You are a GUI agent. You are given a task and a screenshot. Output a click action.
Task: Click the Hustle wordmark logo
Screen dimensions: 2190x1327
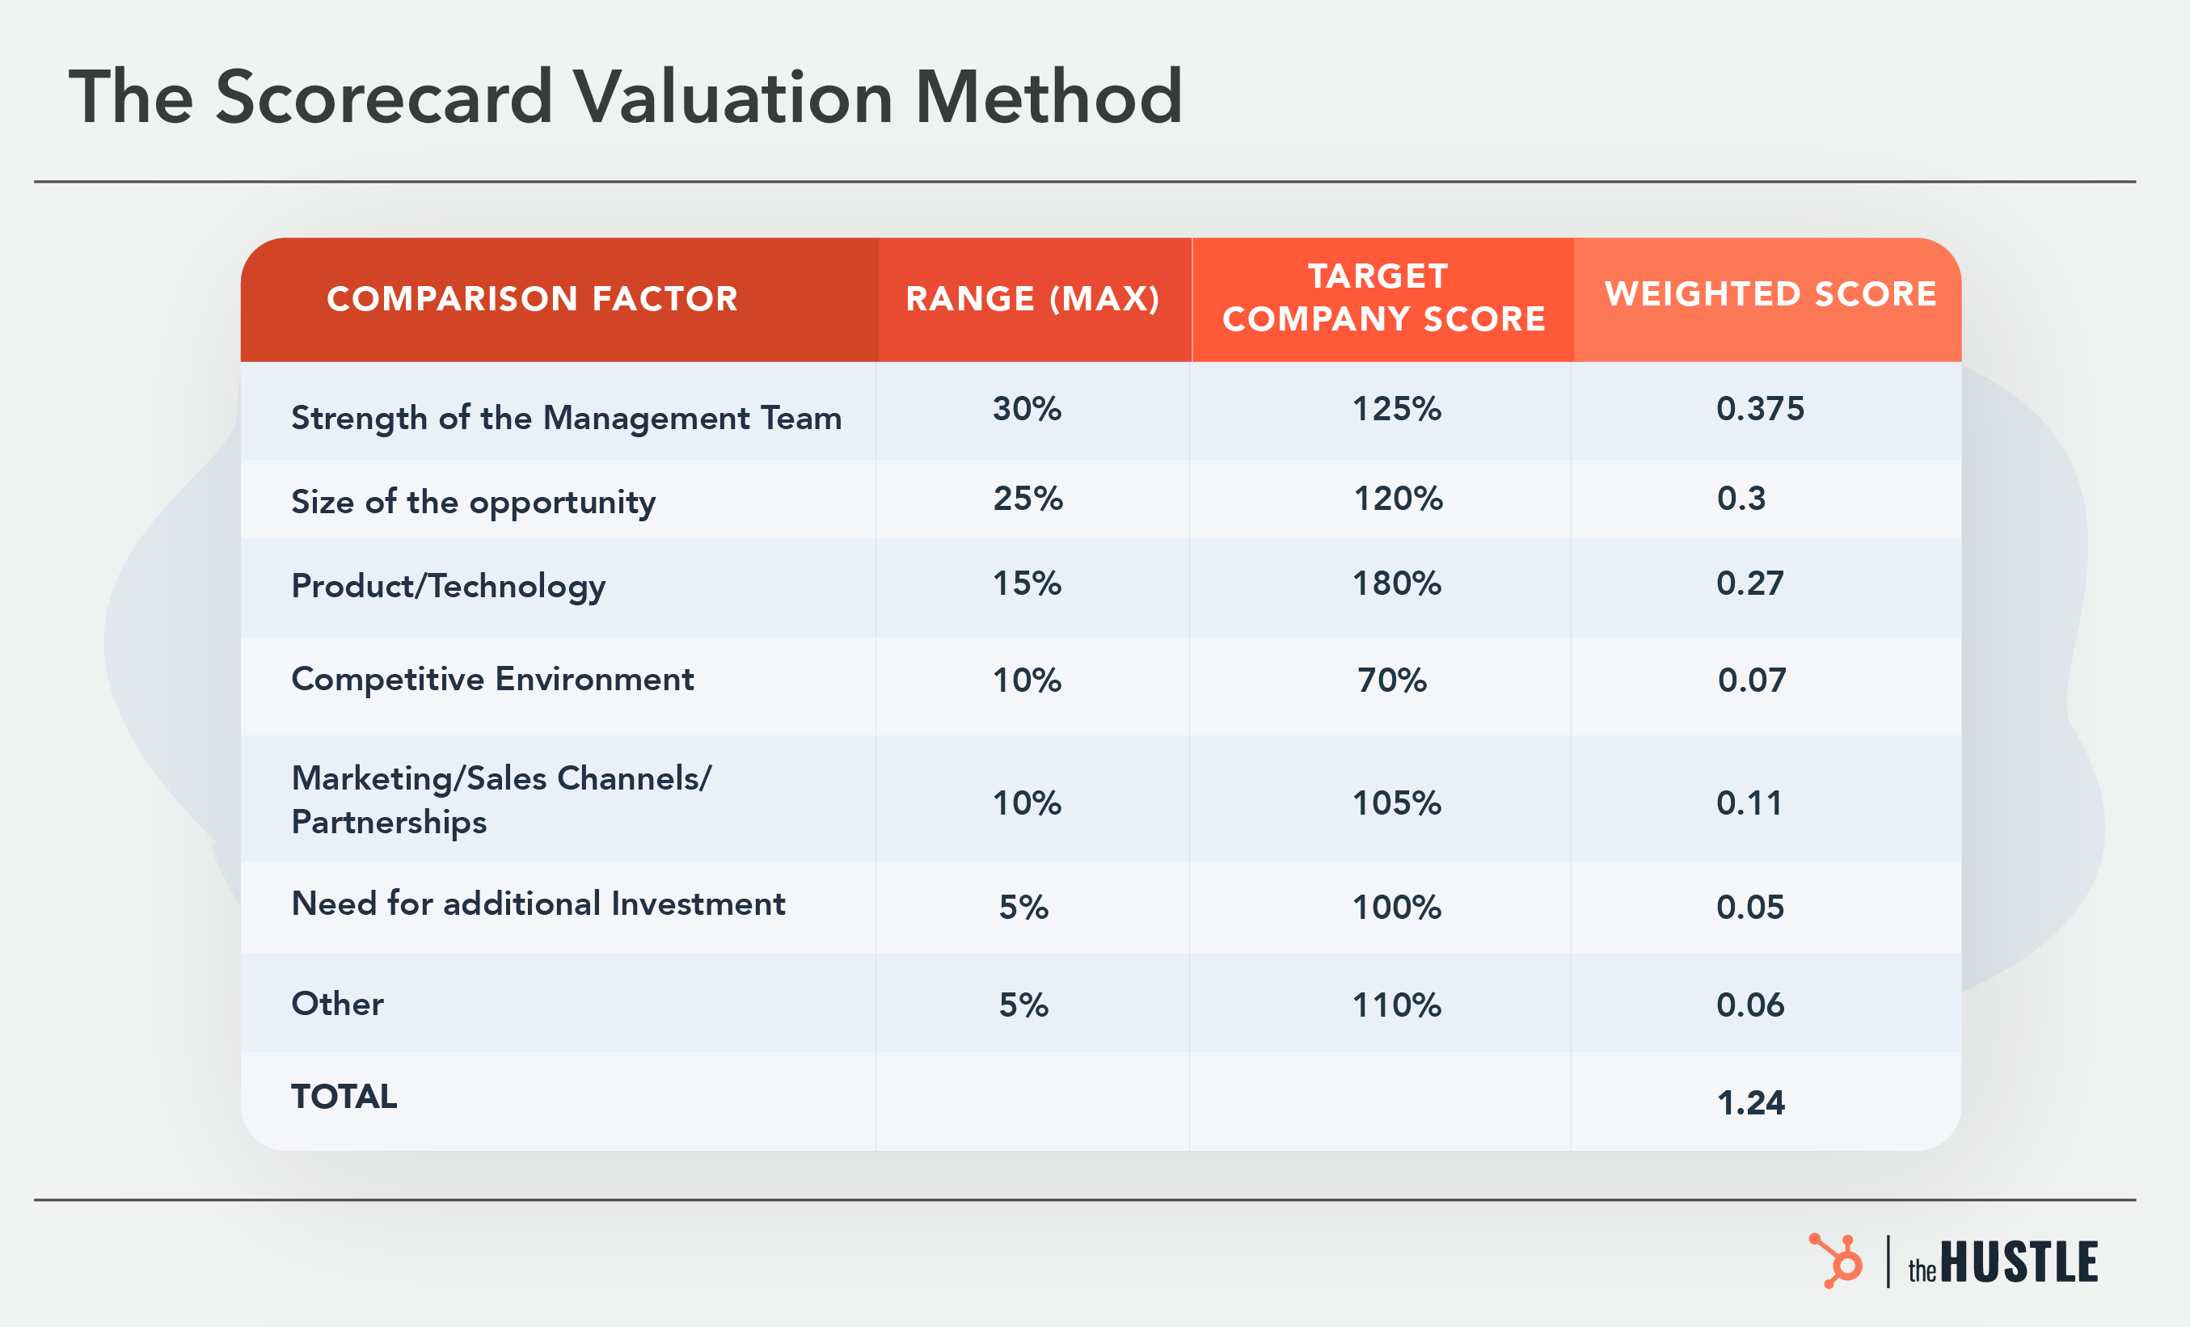pyautogui.click(x=2002, y=1263)
